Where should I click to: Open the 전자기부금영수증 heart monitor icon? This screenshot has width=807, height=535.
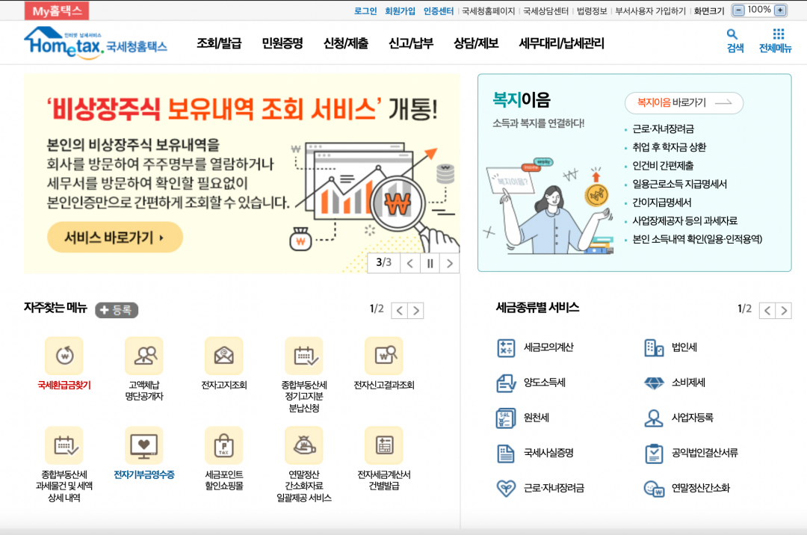click(x=144, y=445)
